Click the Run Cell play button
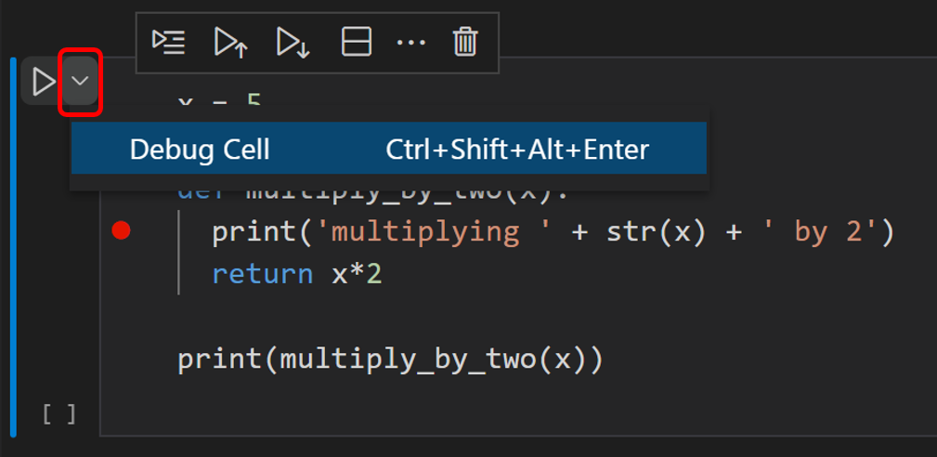Image resolution: width=937 pixels, height=457 pixels. coord(43,81)
